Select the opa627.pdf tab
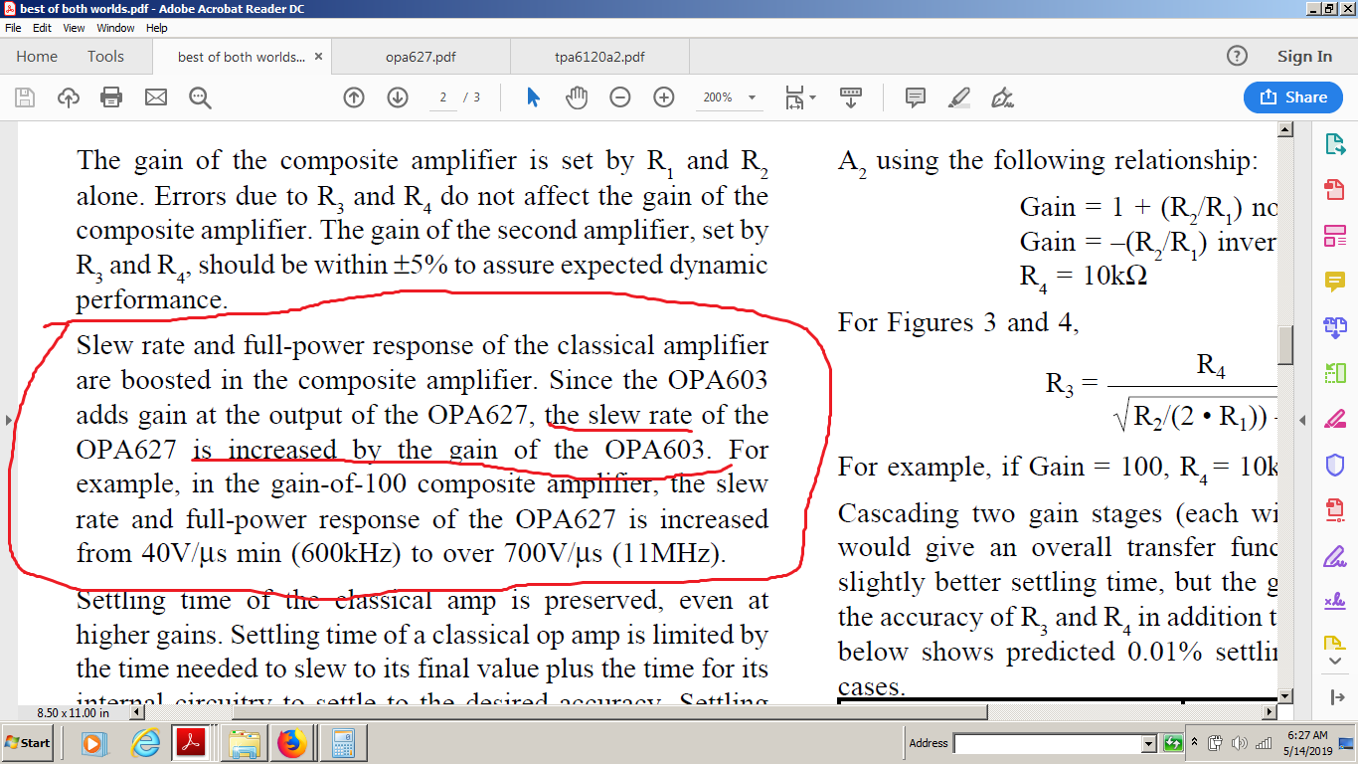The width and height of the screenshot is (1358, 764). pyautogui.click(x=421, y=57)
